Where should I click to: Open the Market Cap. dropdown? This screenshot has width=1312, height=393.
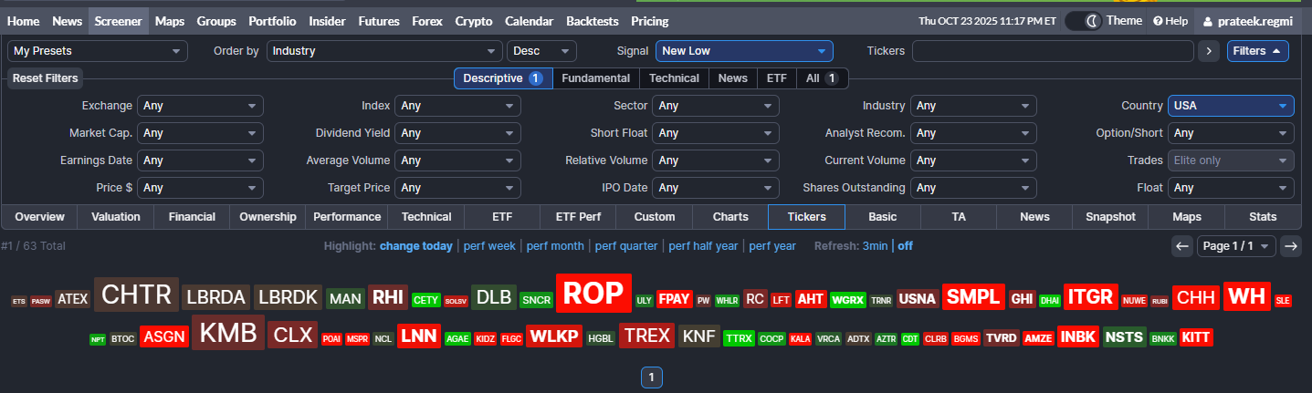[x=200, y=133]
